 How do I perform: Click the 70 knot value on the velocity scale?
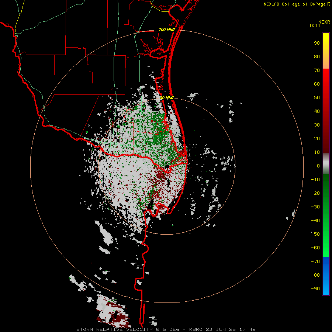(317, 70)
